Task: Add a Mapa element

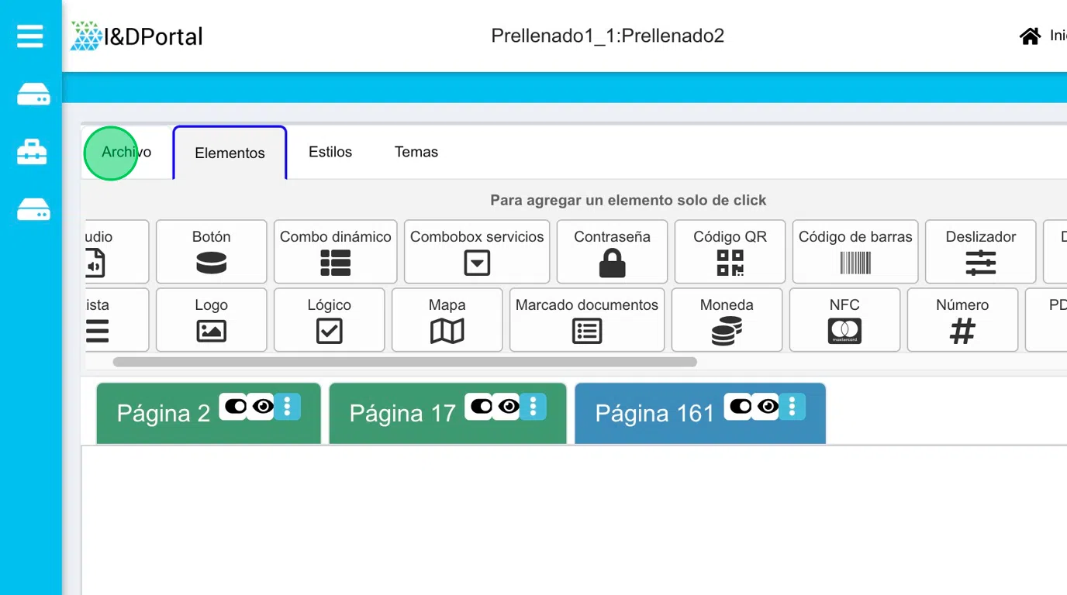Action: 447,320
